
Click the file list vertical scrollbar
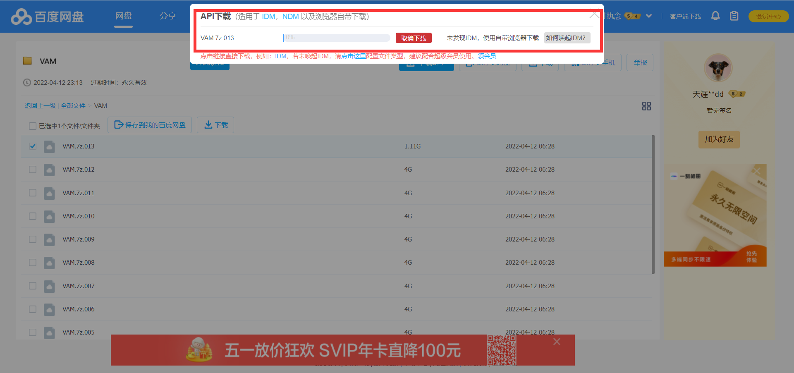tap(653, 204)
